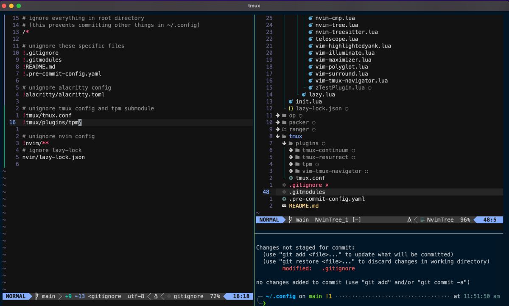Click the folder icon beside tmux-resurrect
The width and height of the screenshot is (509, 306).
pyautogui.click(x=297, y=157)
